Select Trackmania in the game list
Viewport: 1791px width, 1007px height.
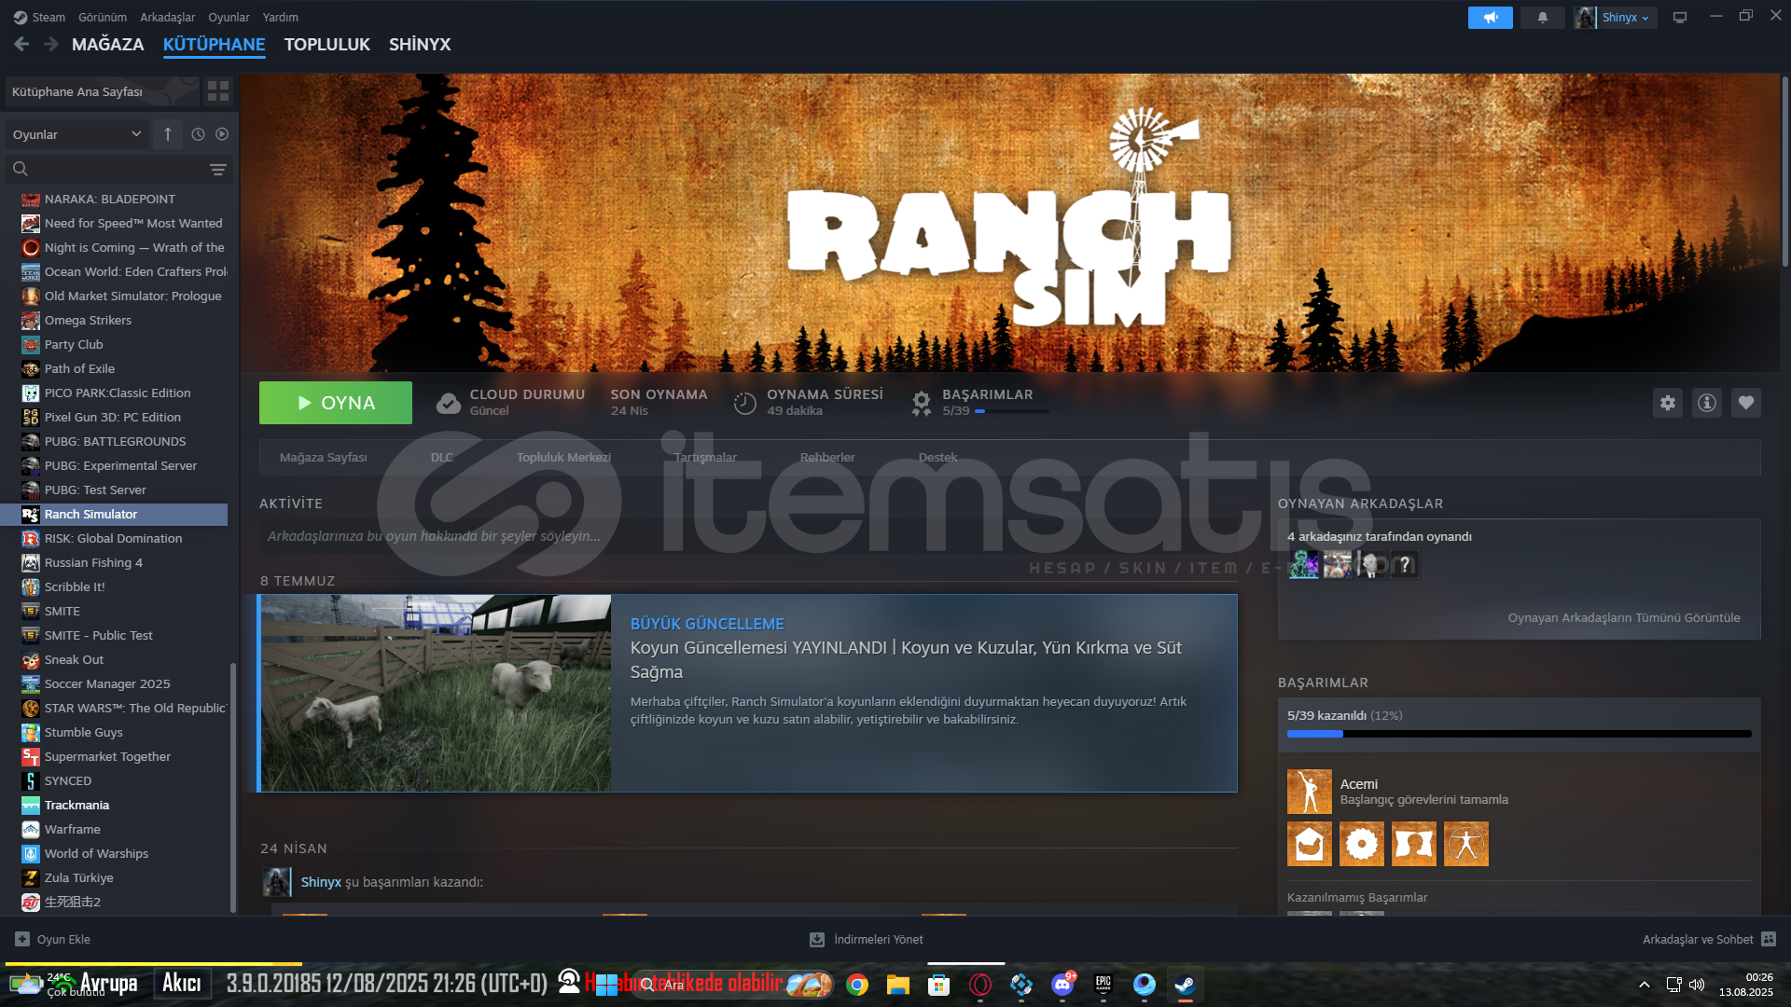point(114,805)
